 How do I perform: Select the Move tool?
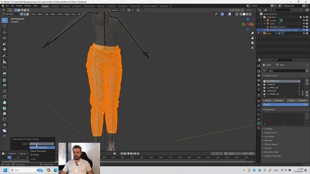point(4,32)
